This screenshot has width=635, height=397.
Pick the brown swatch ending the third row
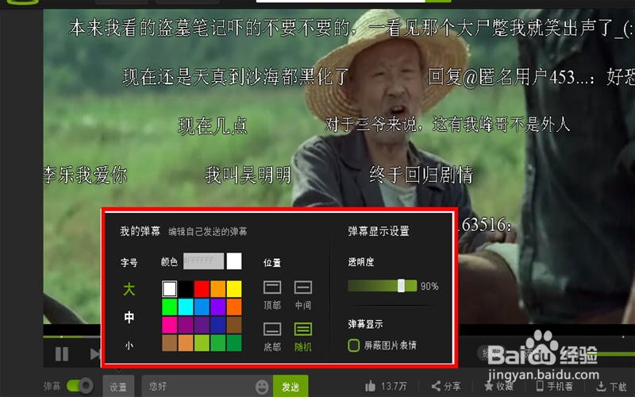pos(234,325)
